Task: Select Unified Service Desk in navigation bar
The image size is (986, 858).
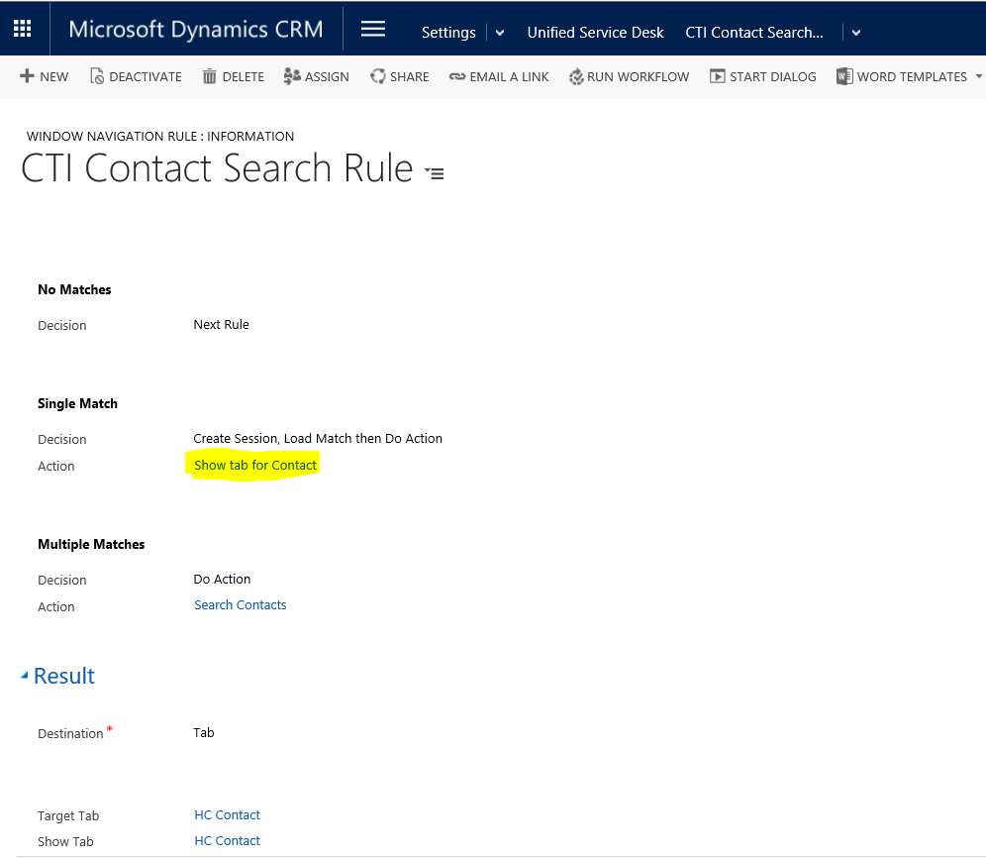Action: [x=595, y=33]
